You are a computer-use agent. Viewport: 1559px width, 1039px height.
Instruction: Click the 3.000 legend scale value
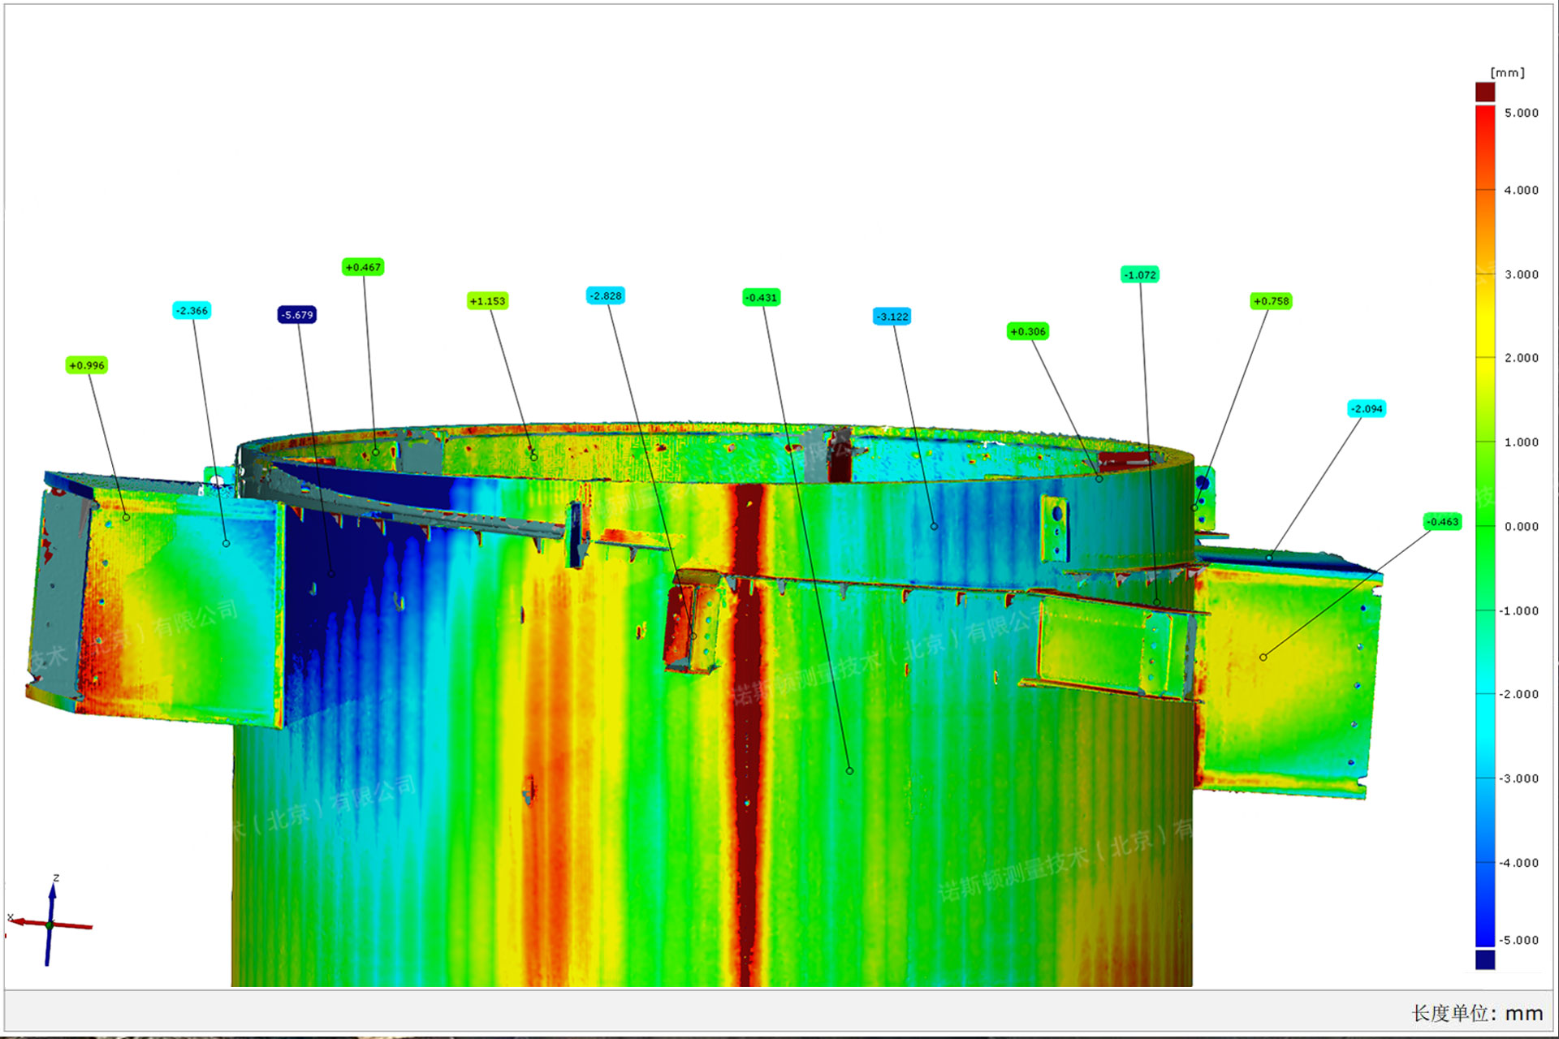pos(1521,274)
